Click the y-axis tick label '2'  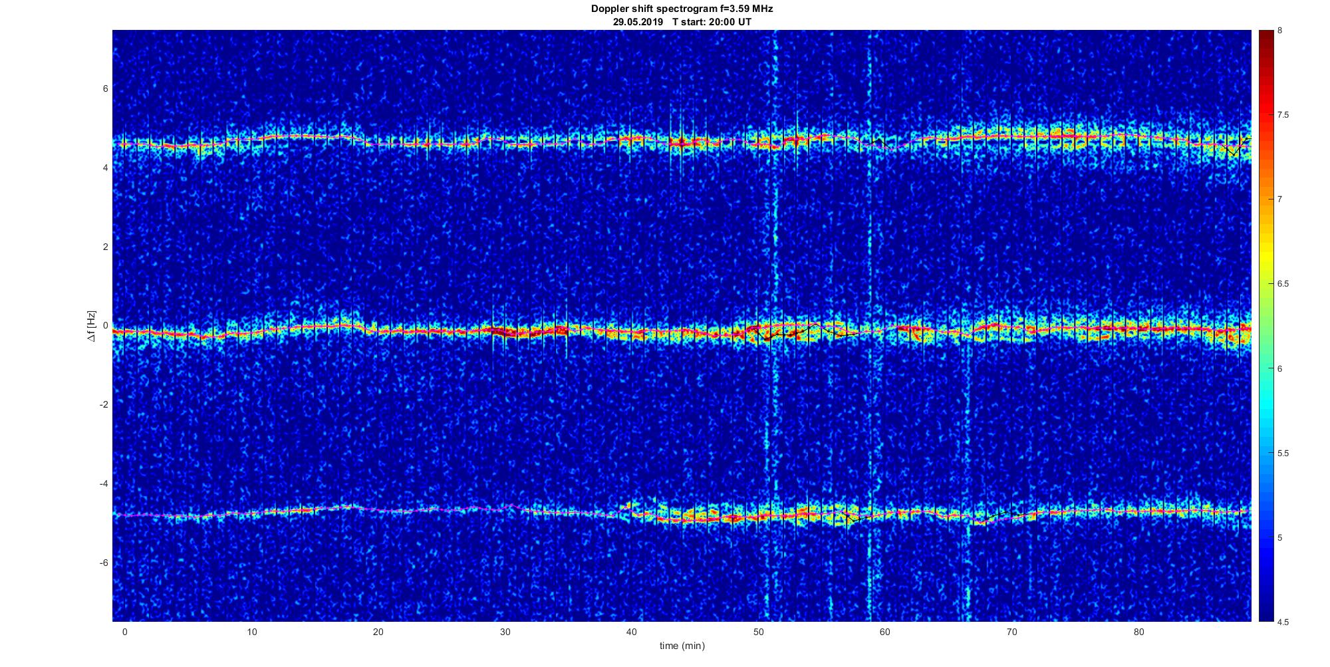click(x=106, y=247)
